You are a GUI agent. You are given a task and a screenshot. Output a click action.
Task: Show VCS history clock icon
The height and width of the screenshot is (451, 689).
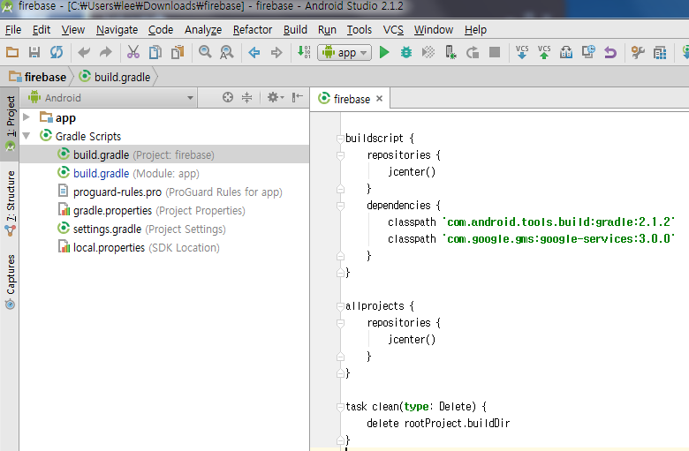click(588, 52)
